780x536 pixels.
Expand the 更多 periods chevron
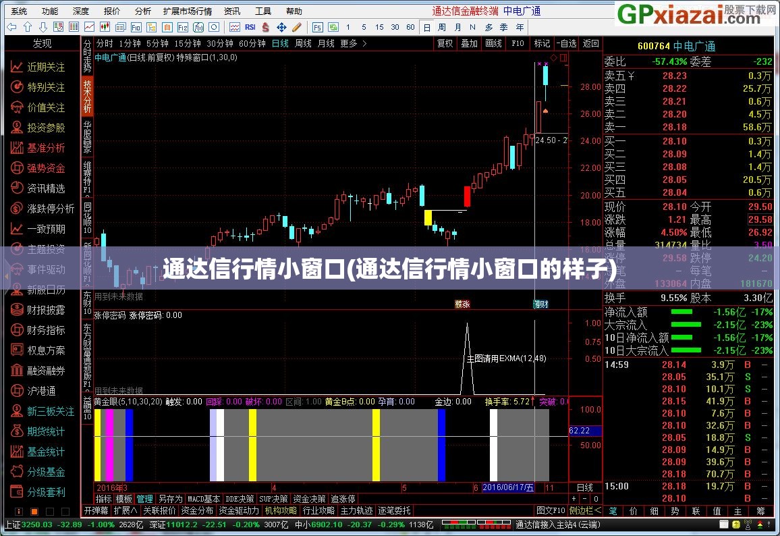click(x=364, y=43)
